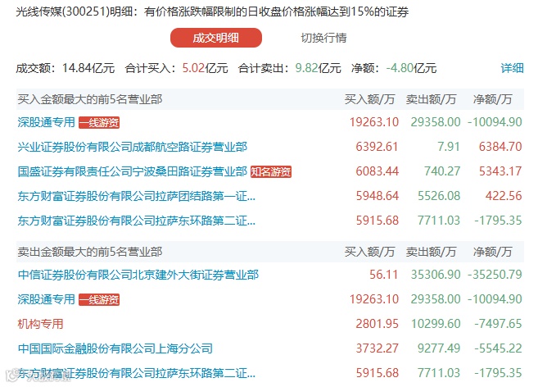The width and height of the screenshot is (538, 387).
Task: Open the 机构专用 entry
Action: point(40,324)
